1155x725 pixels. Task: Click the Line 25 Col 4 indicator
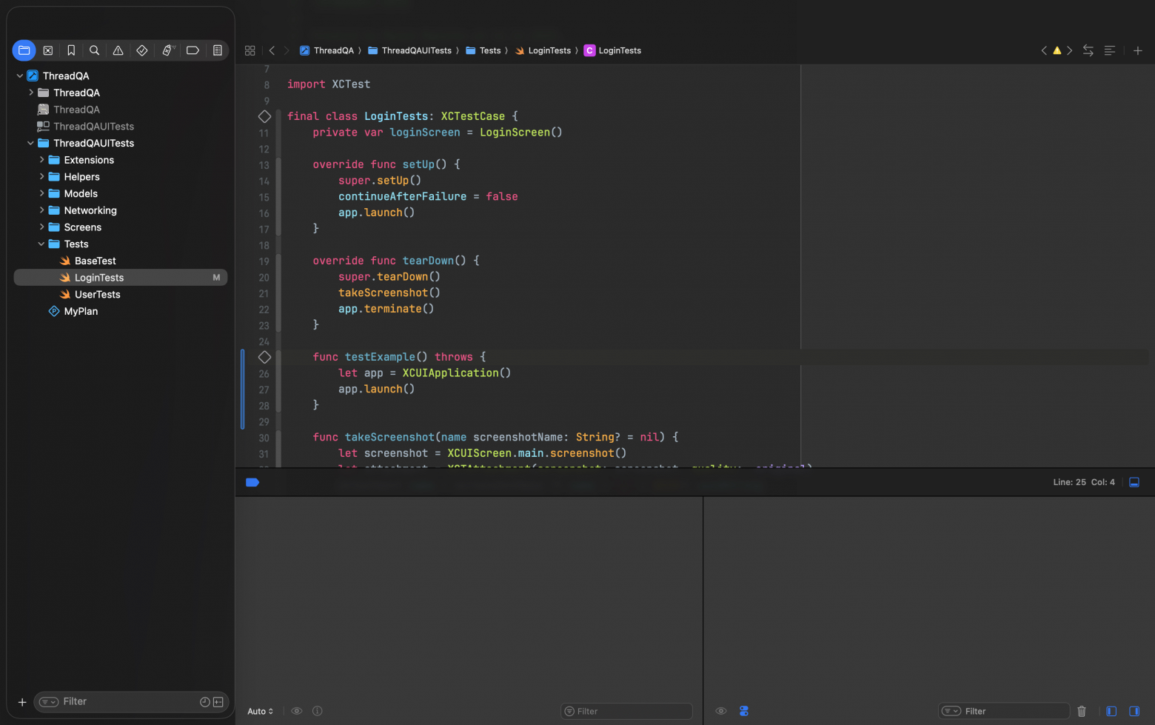pyautogui.click(x=1084, y=482)
